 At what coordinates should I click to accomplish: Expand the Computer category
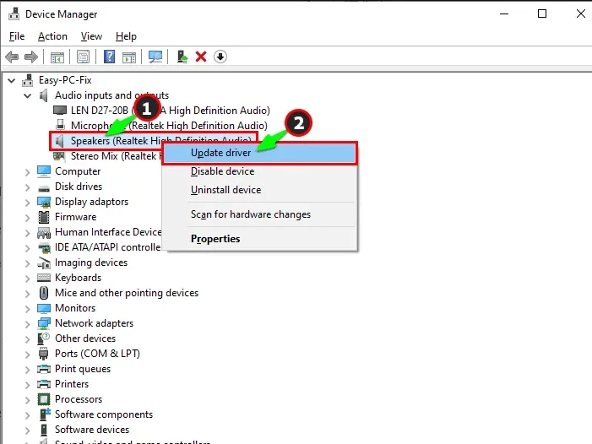point(28,172)
